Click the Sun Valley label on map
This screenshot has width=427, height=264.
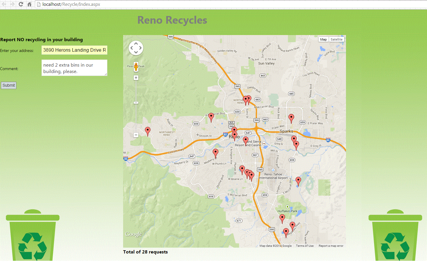[266, 63]
